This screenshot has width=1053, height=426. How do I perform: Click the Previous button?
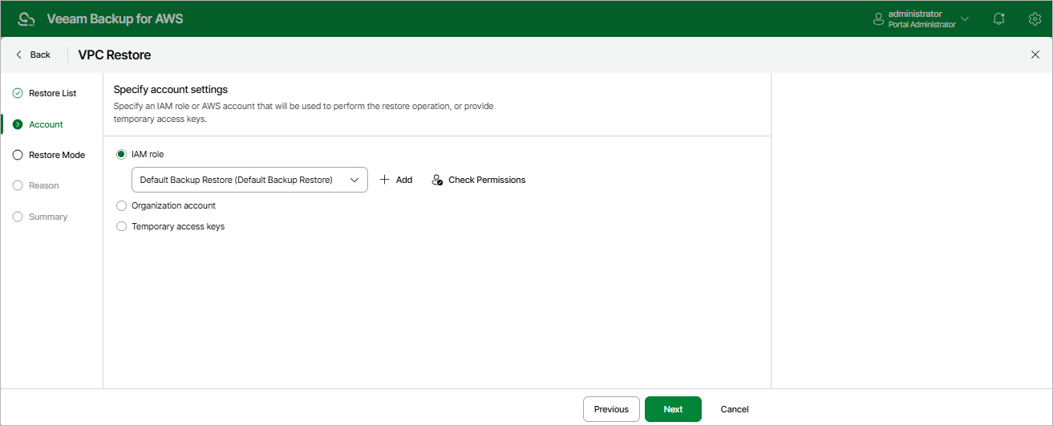(611, 409)
